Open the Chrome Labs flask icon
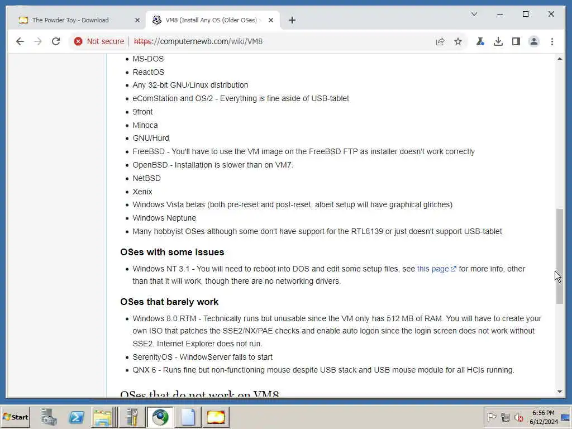The image size is (572, 429). tap(480, 41)
